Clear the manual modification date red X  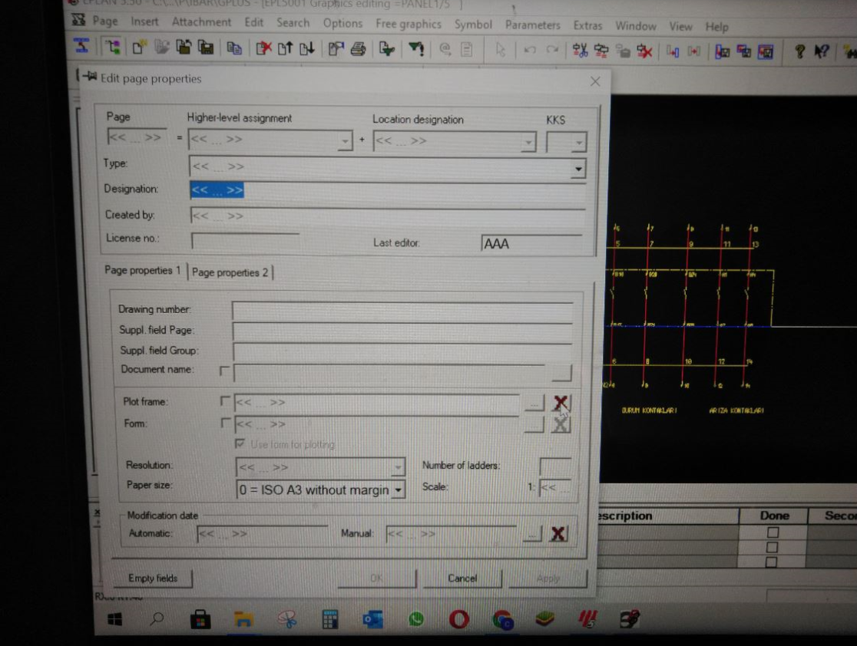558,533
